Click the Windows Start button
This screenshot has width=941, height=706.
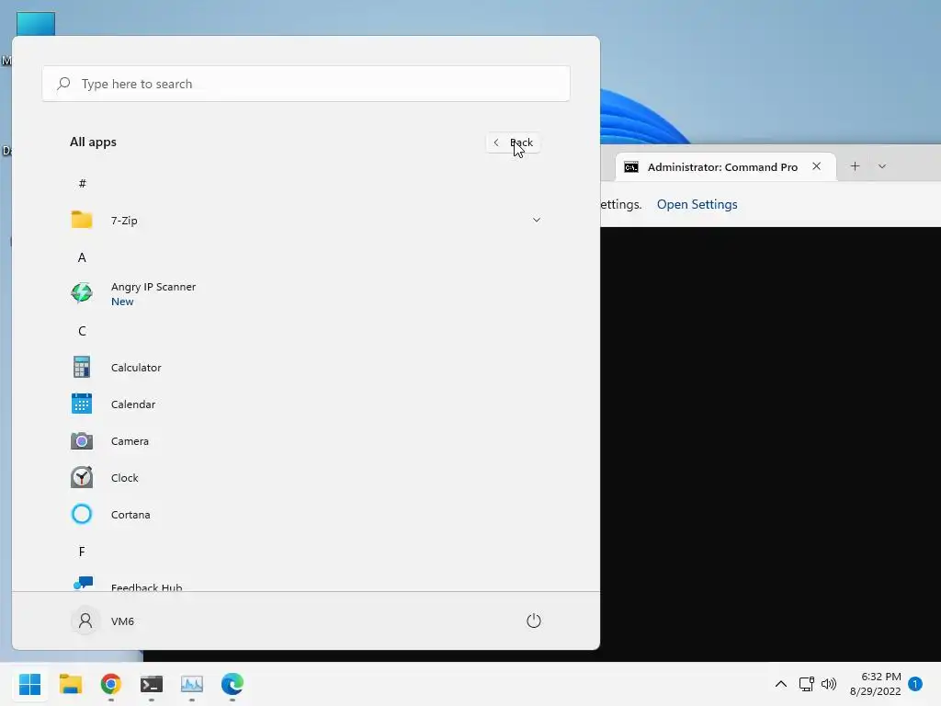30,684
